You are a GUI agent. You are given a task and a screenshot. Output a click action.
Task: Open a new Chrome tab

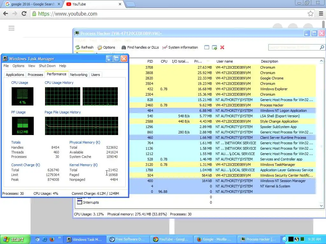coord(131,4)
